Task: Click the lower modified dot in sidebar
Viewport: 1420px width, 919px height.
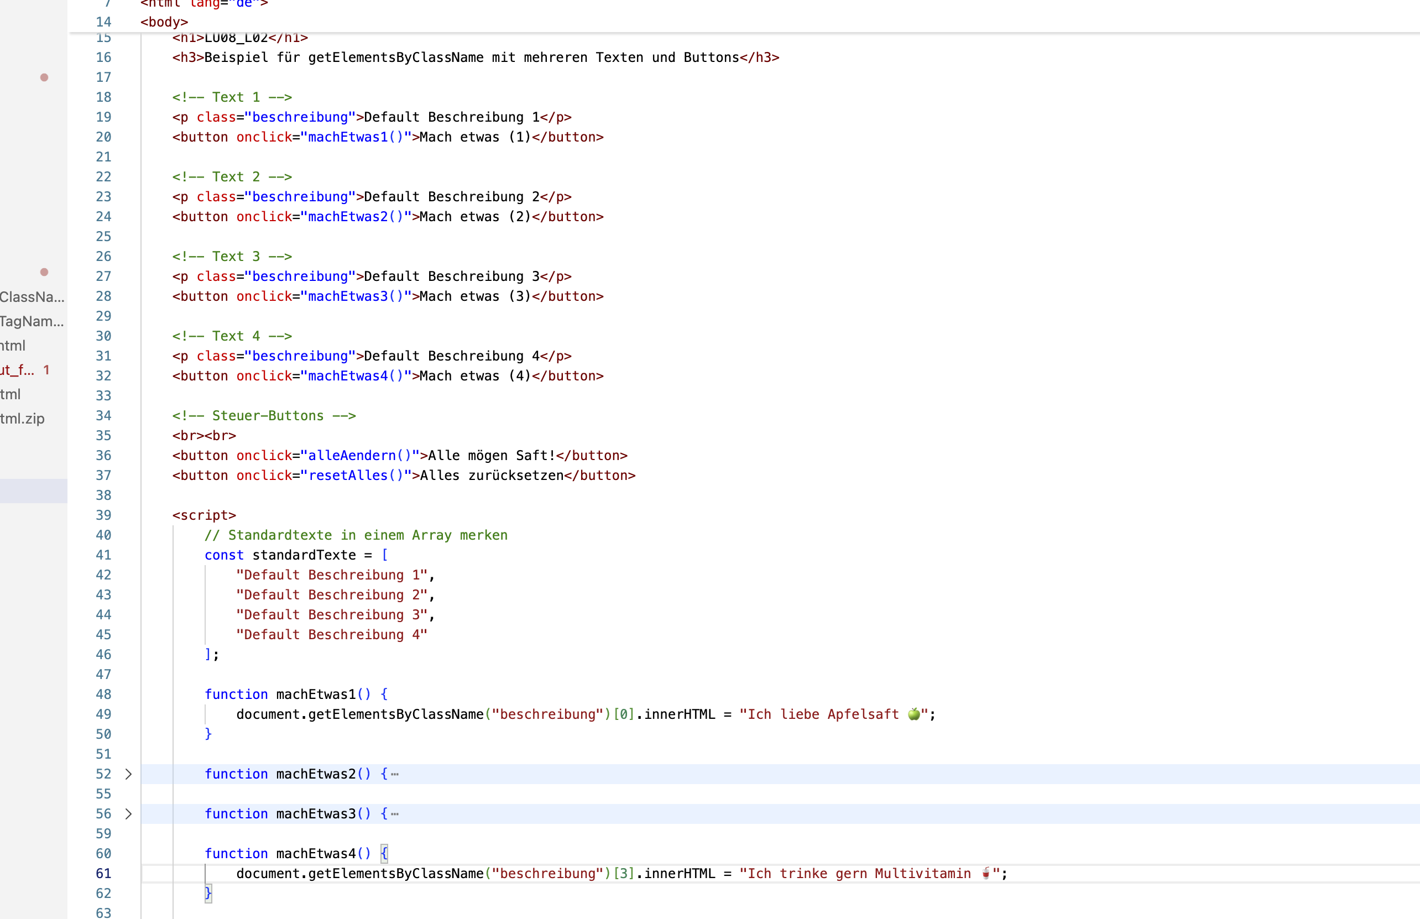Action: (44, 272)
